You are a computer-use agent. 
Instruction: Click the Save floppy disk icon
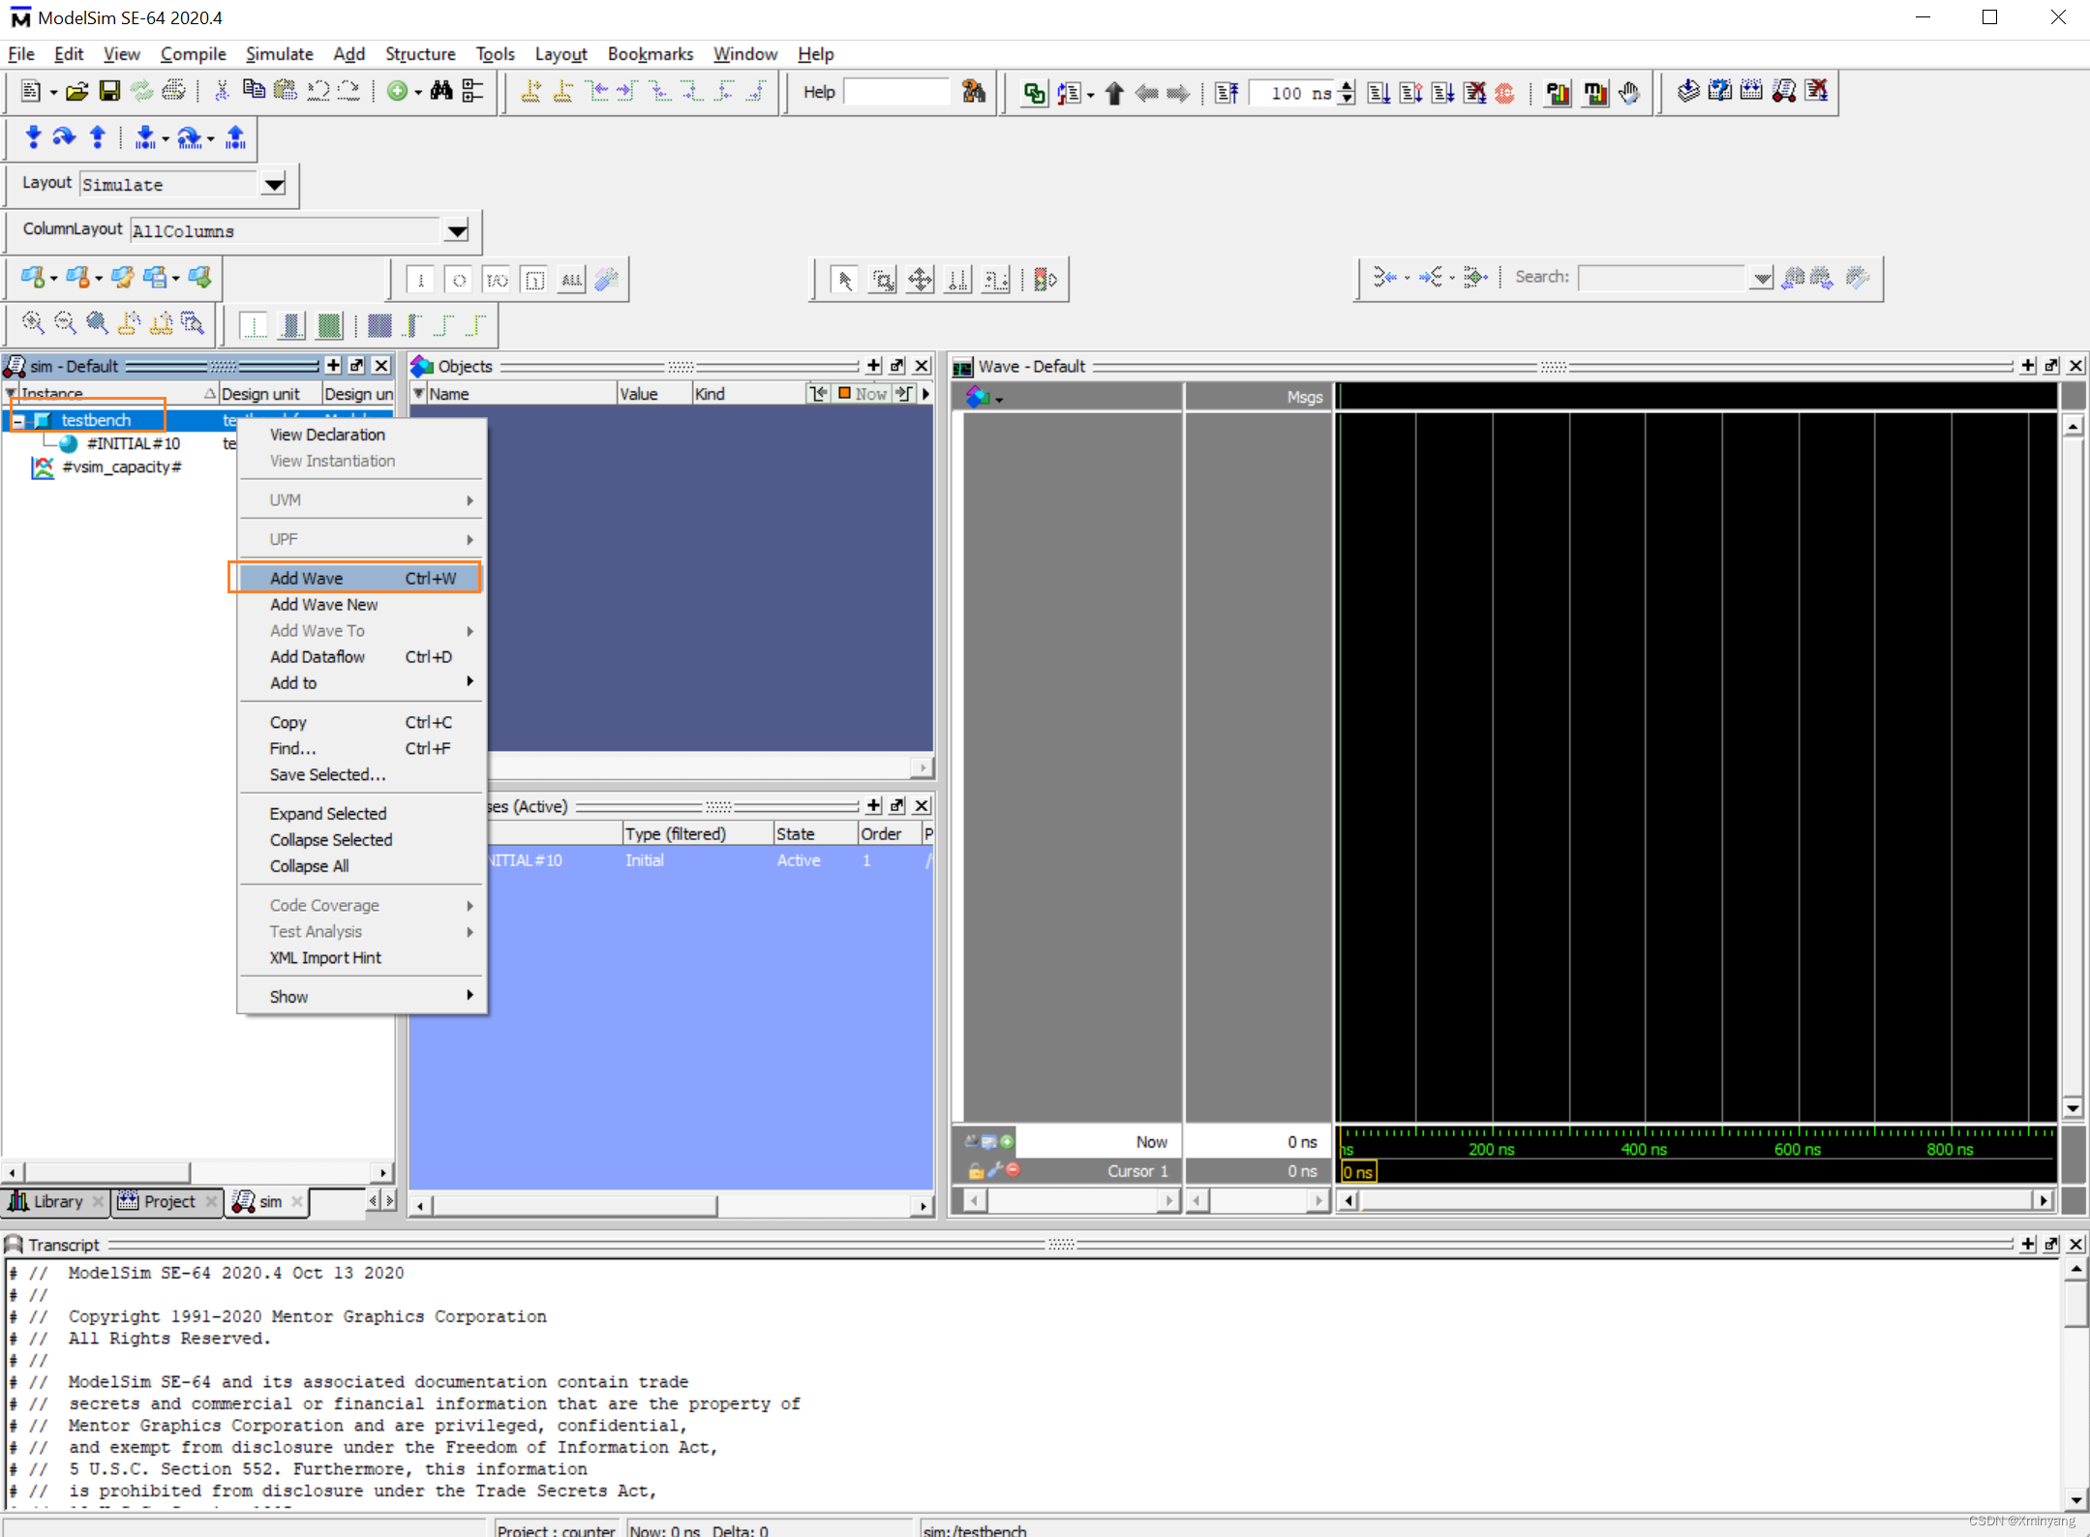(x=109, y=92)
